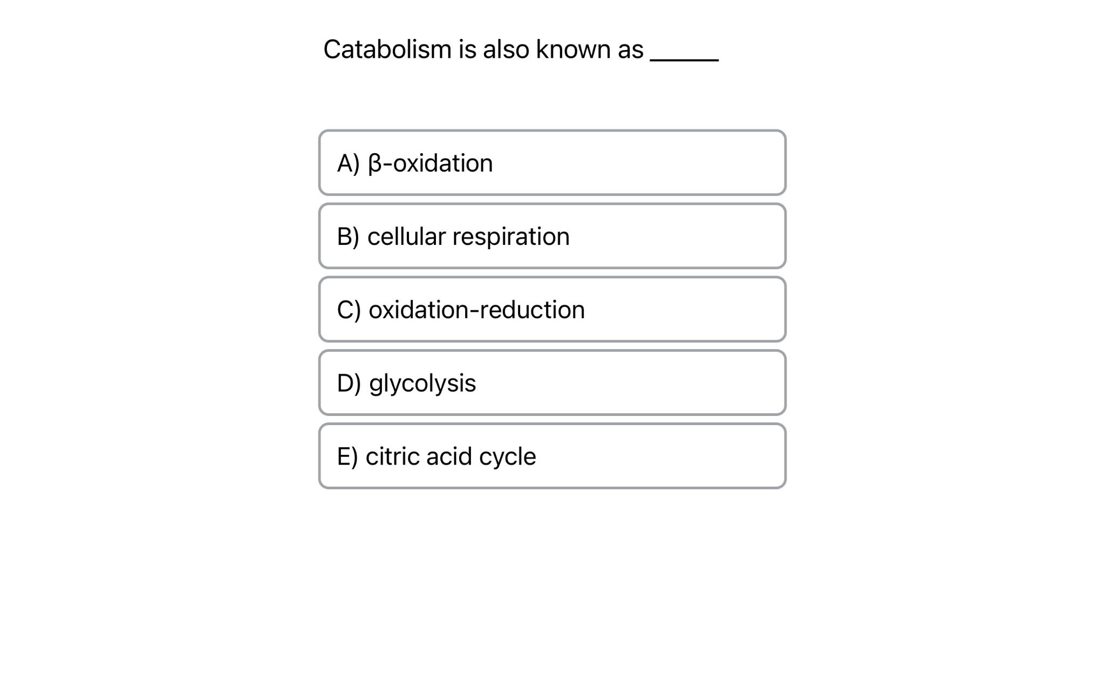Viewport: 1105px width, 690px height.
Task: Select answer option B cellular respiration
Action: click(x=552, y=236)
